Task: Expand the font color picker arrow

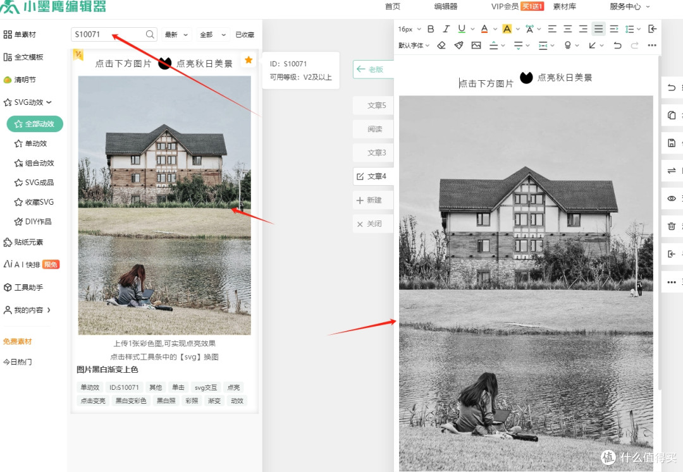Action: point(495,29)
